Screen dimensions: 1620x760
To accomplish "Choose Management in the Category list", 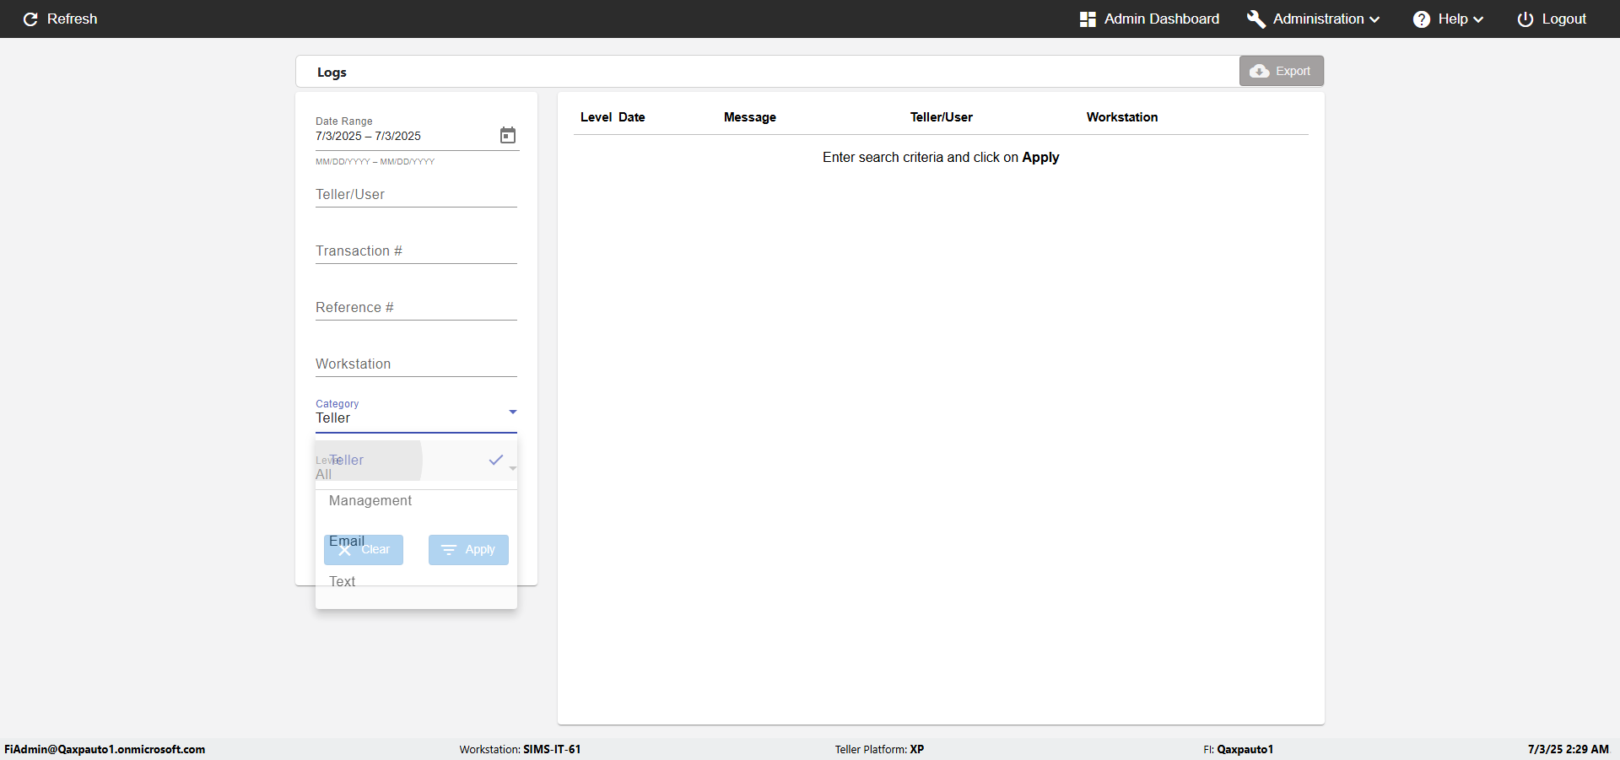I will [416, 500].
